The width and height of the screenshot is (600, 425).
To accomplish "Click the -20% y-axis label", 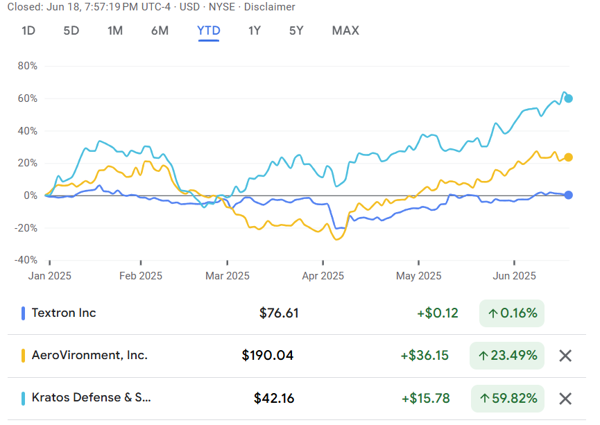I will [26, 228].
